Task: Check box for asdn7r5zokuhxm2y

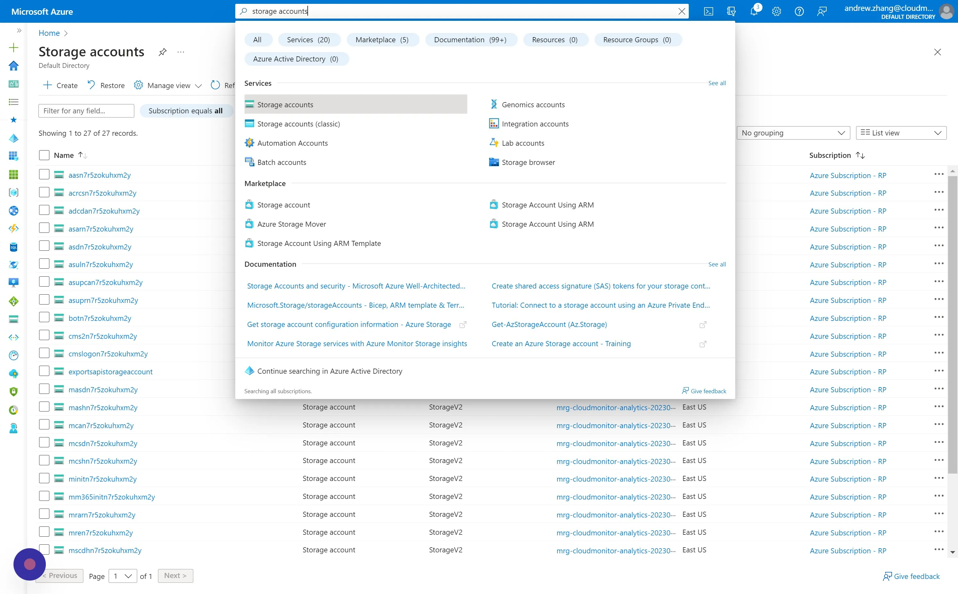Action: [44, 246]
